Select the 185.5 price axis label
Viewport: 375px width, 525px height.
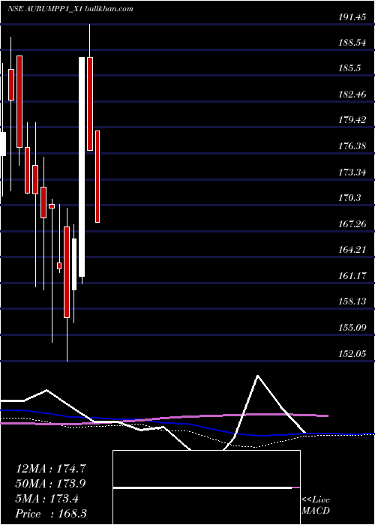coord(350,68)
